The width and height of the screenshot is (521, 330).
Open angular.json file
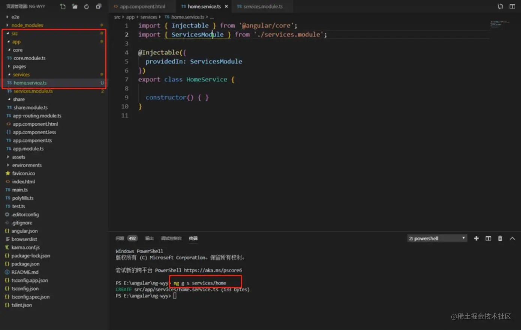click(24, 231)
